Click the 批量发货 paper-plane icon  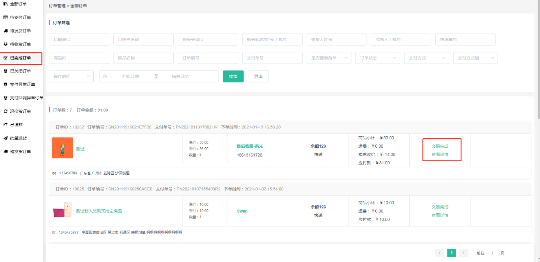click(5, 138)
